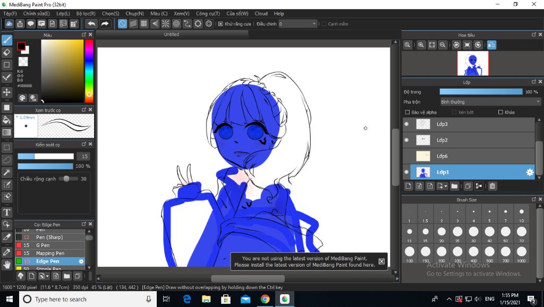Image resolution: width=544 pixels, height=307 pixels.
Task: Open Lớp1 layer settings gear
Action: pyautogui.click(x=530, y=172)
